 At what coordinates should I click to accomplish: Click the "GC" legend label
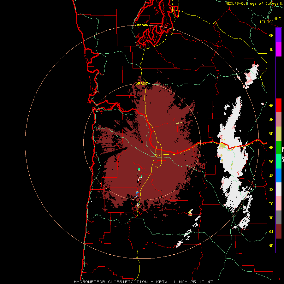click(271, 217)
